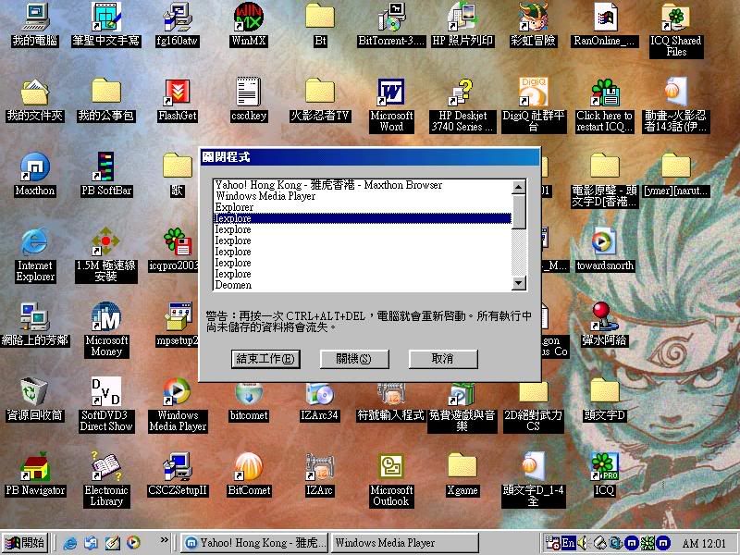Select Deomen in the program list
740x555 pixels.
[x=233, y=285]
